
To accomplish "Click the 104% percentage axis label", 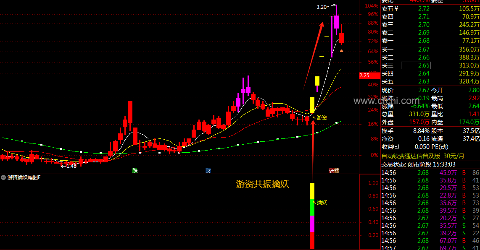I will [372, 6].
